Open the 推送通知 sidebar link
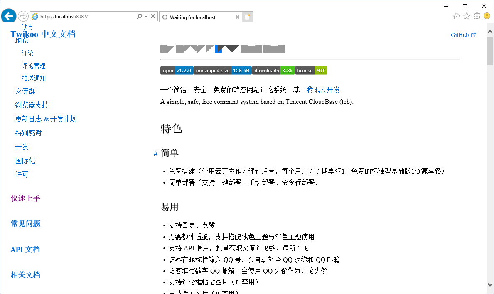 33,78
